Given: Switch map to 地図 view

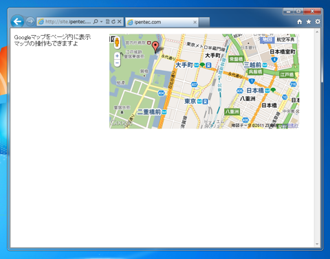Looking at the screenshot, I should [267, 39].
